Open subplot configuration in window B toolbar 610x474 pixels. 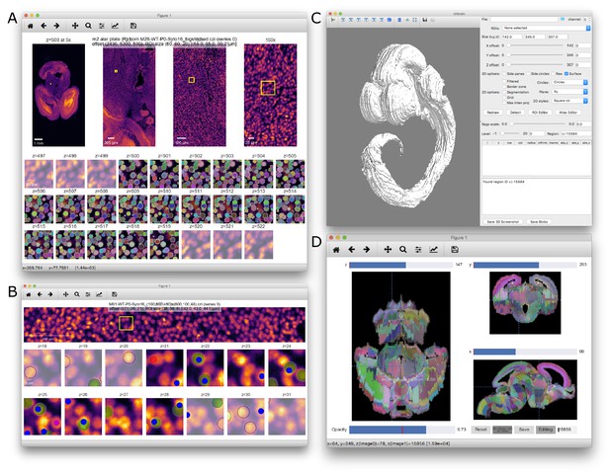pyautogui.click(x=88, y=294)
